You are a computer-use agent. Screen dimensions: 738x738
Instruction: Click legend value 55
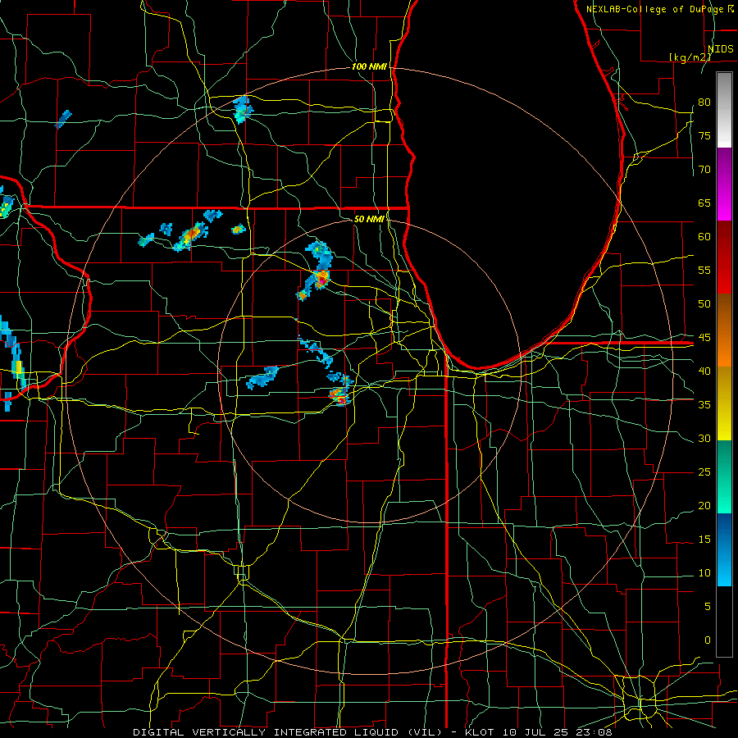coord(704,270)
